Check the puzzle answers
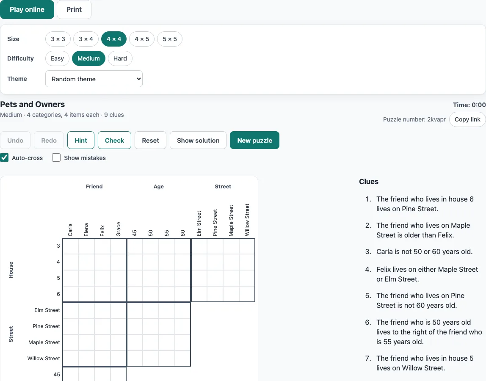 click(114, 140)
